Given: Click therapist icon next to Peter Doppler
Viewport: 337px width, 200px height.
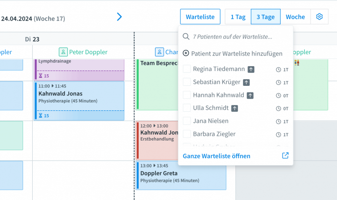Looking at the screenshot, I should [63, 52].
